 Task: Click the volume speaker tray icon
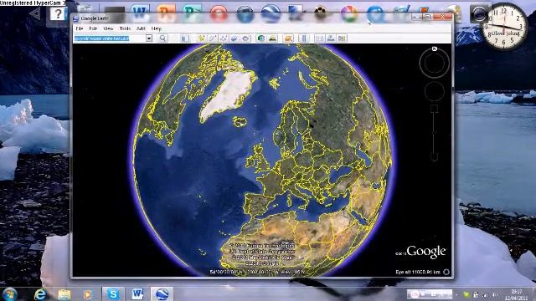(495, 294)
